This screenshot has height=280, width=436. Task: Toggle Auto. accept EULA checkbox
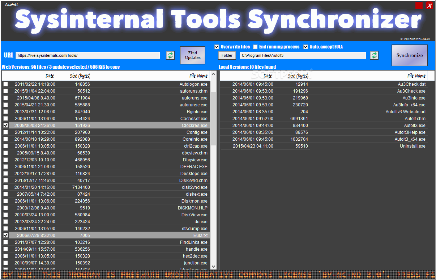(x=306, y=47)
